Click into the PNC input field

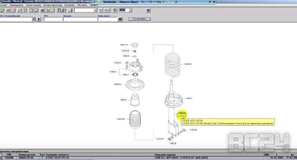pos(53,19)
